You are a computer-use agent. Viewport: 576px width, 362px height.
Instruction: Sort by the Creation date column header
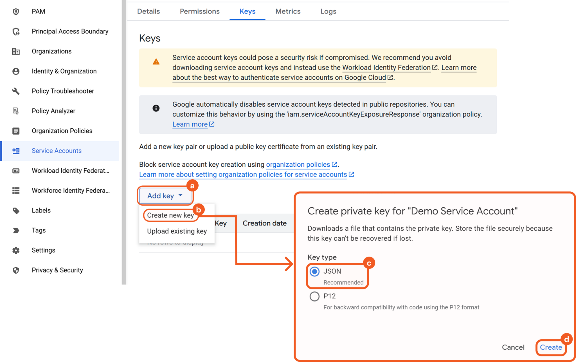click(x=264, y=223)
